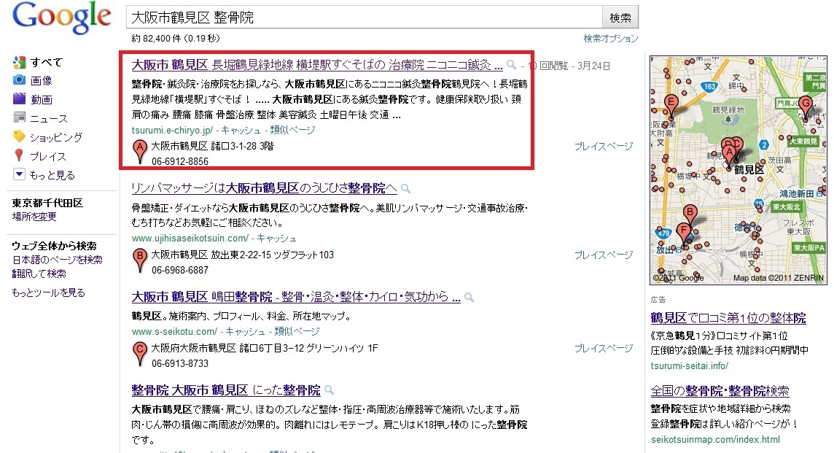The width and height of the screenshot is (834, 453).
Task: Expand もっと見る arrow in sidebar
Action: click(x=19, y=174)
